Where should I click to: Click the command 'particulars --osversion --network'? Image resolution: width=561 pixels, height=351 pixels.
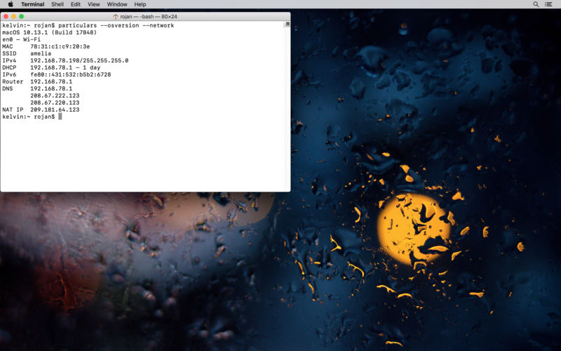pos(116,25)
